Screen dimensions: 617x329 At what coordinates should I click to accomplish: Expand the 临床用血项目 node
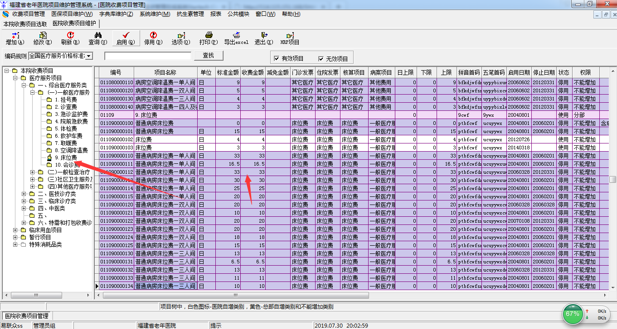(15, 230)
